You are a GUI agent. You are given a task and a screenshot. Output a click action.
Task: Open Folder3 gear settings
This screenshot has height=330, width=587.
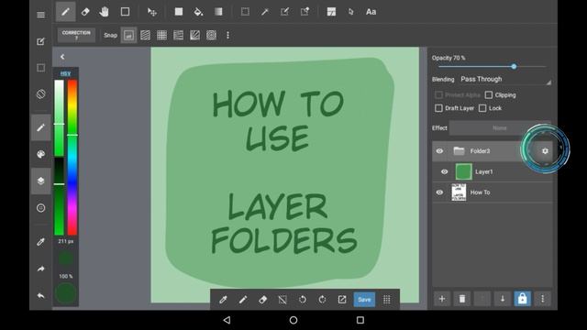pos(545,150)
